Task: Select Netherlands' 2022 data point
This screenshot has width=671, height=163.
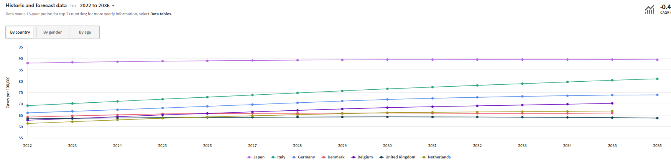Action: coord(28,123)
